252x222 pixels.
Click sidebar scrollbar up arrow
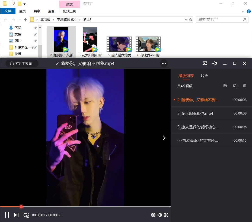[x=40, y=27]
